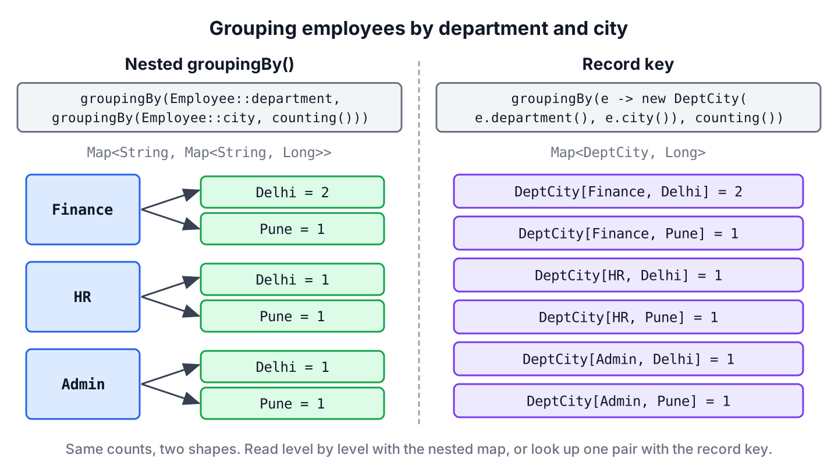The height and width of the screenshot is (476, 838).
Task: Select 'DeptCity[Admin, Delhi] = 1' entry
Action: click(628, 358)
